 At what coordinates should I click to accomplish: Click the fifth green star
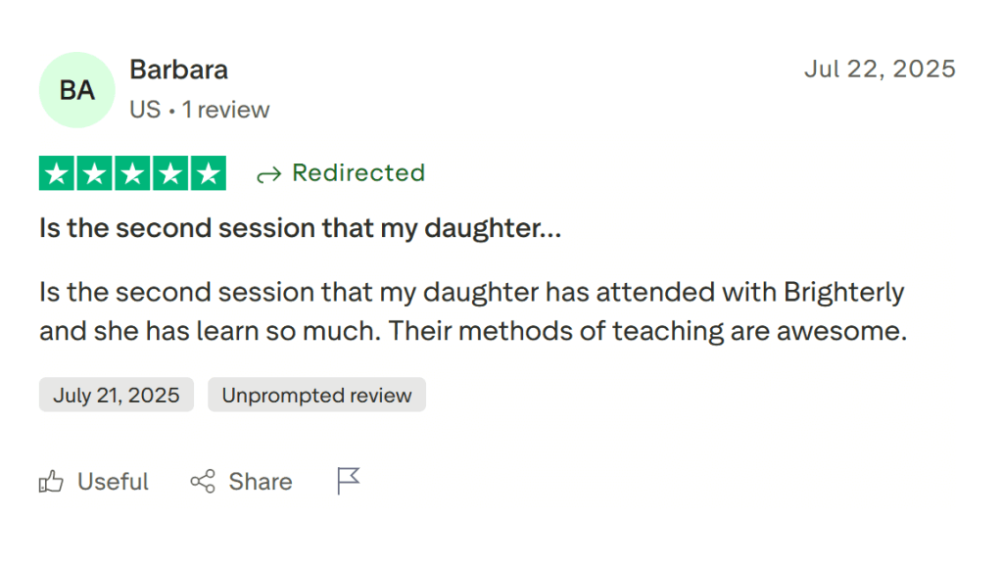pos(208,172)
